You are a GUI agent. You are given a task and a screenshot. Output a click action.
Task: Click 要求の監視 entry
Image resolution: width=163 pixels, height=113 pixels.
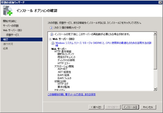[x=64, y=87]
